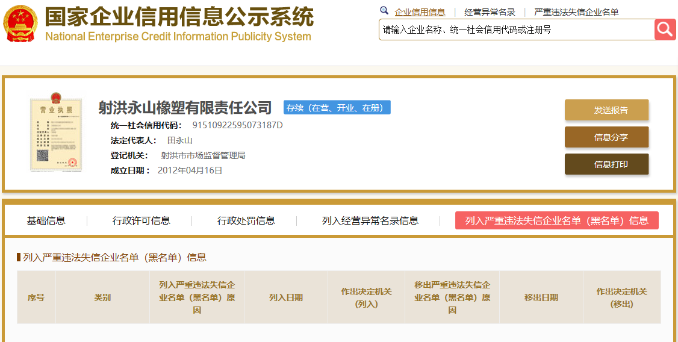Open the business license thumbnail image

[x=56, y=132]
